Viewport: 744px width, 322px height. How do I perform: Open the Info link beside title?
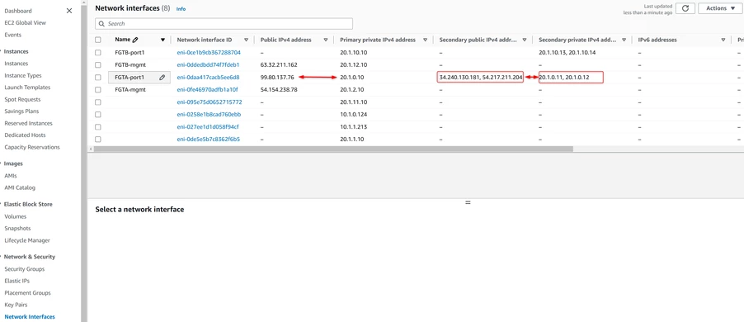181,9
